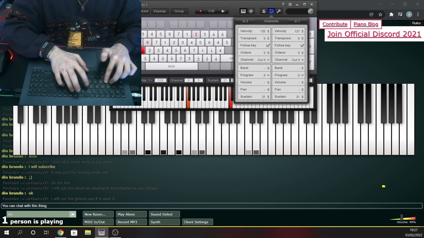Open the Chrome three-dot menu
Viewport: 424px width, 238px height.
point(418,15)
